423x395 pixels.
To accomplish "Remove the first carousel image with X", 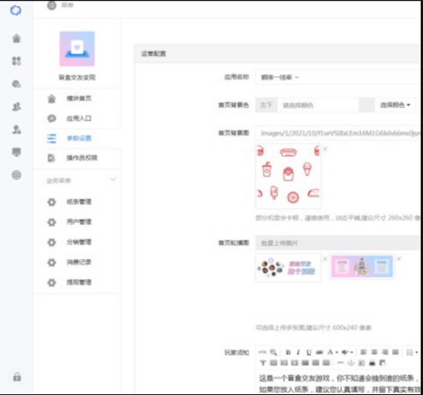I will point(325,259).
